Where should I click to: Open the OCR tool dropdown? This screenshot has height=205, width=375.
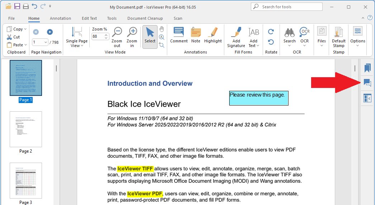304,37
